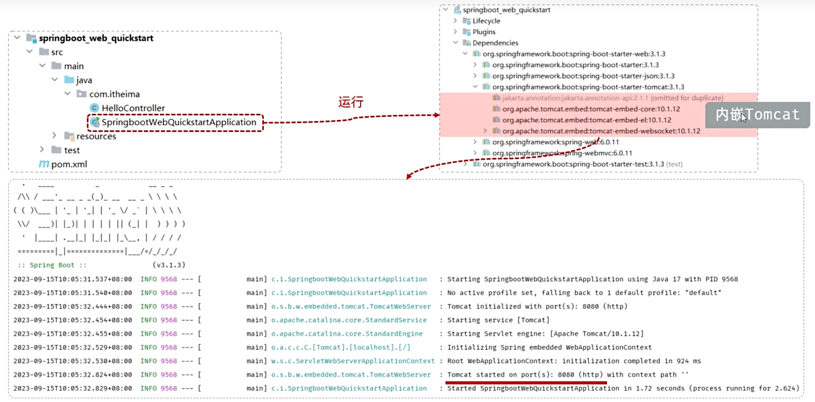Expand the Lifecycle node
This screenshot has width=815, height=402.
tap(455, 21)
